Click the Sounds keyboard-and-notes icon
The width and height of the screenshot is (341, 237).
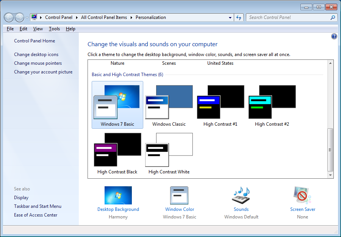[x=241, y=195]
